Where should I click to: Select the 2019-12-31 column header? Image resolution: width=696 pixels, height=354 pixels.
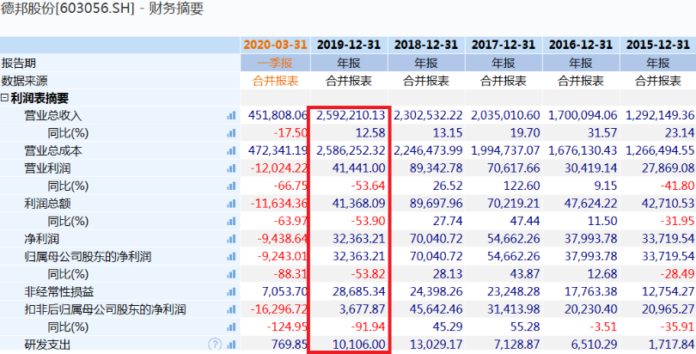(349, 45)
